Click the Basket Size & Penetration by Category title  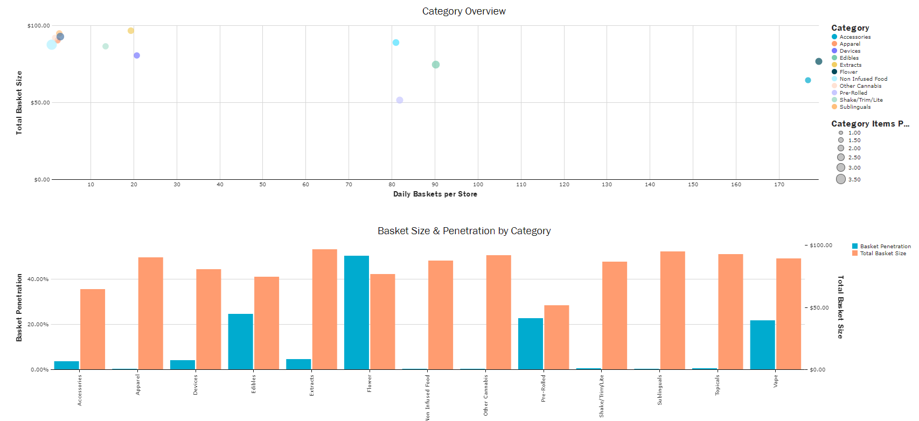tap(463, 231)
